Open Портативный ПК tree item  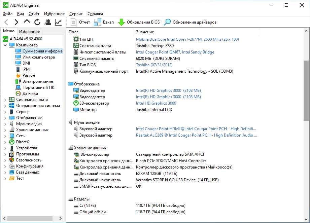[38, 87]
